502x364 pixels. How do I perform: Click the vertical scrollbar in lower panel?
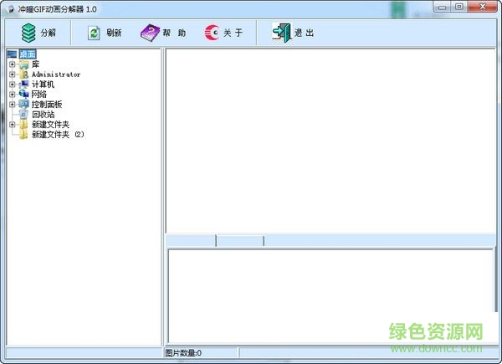pyautogui.click(x=497, y=293)
